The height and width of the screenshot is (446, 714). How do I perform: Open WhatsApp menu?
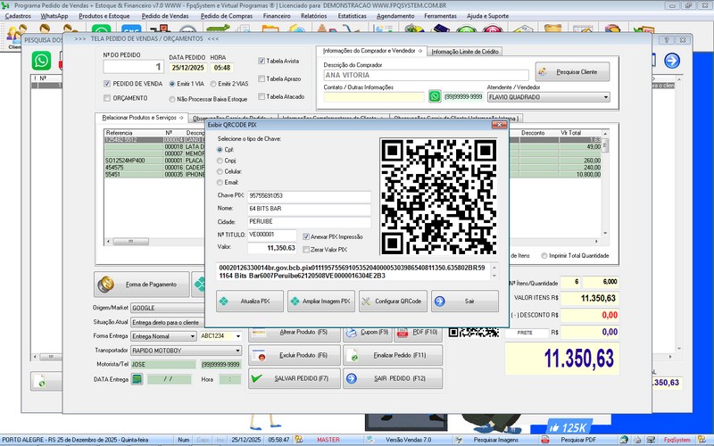point(54,16)
